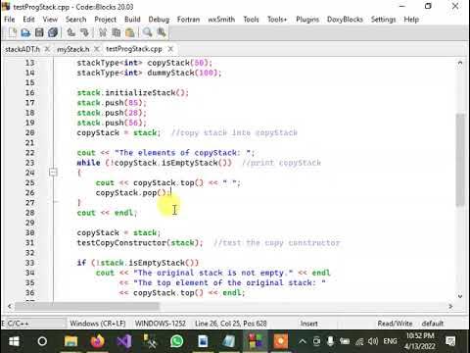Image resolution: width=470 pixels, height=353 pixels.
Task: Paste clipboard using toolbar paste icon
Action: coord(129,32)
